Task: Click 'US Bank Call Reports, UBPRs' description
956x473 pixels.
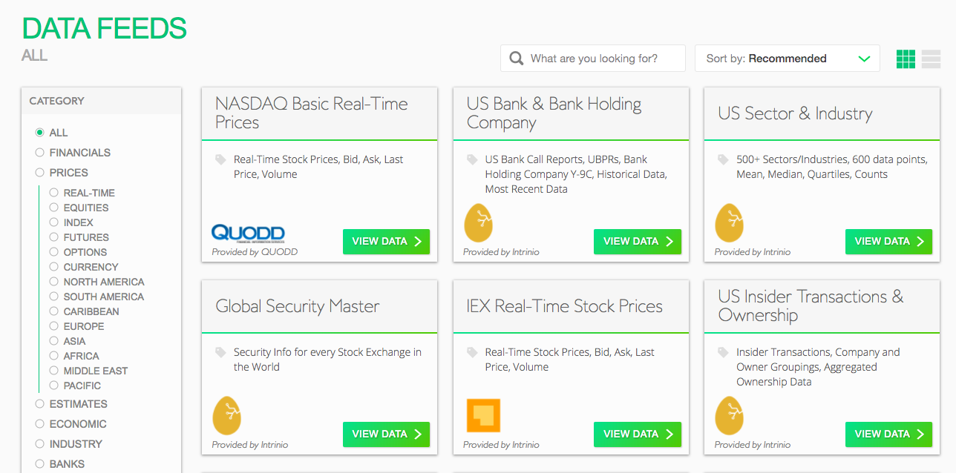Action: tap(576, 174)
